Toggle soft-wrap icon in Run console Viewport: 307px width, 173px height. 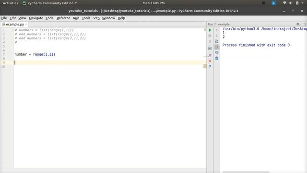[x=217, y=41]
